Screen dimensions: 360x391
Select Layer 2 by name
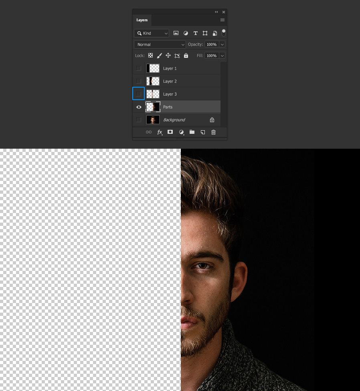pyautogui.click(x=170, y=81)
